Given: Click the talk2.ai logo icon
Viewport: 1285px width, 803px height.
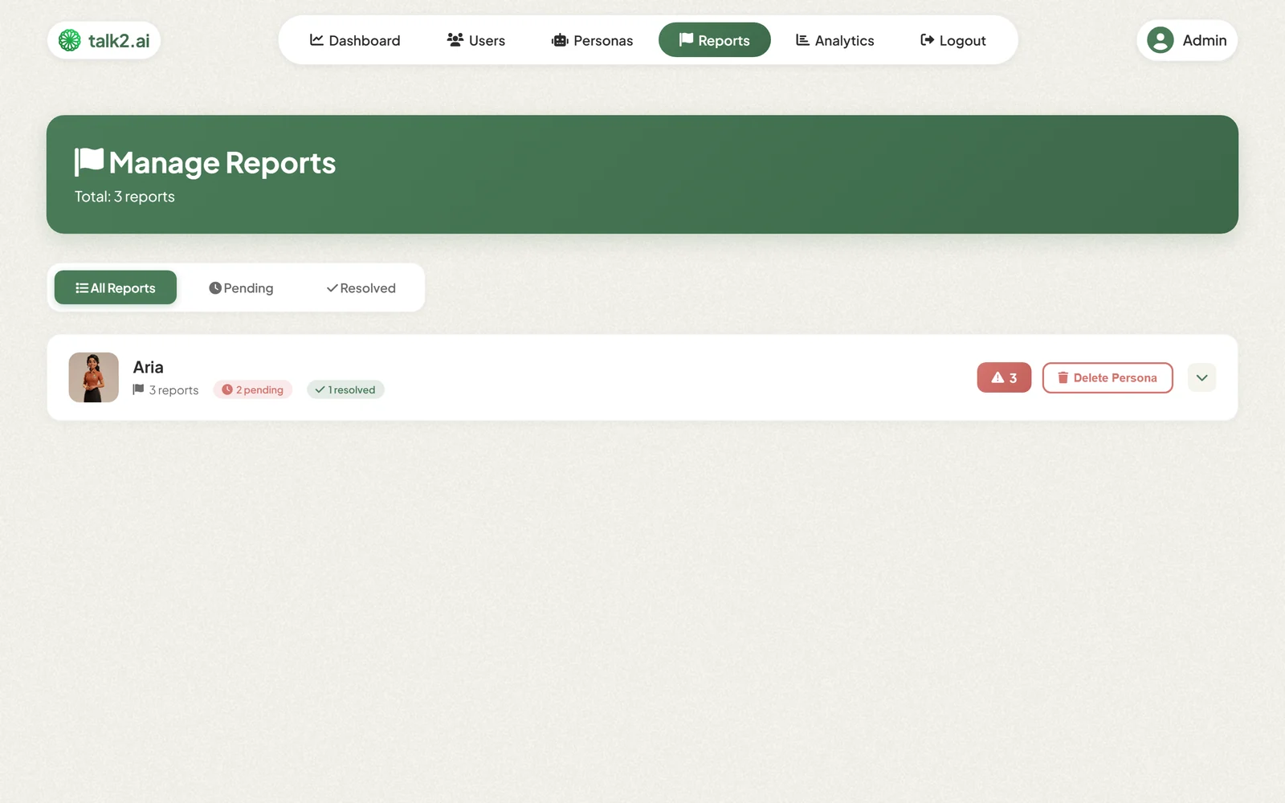Looking at the screenshot, I should click(x=70, y=40).
